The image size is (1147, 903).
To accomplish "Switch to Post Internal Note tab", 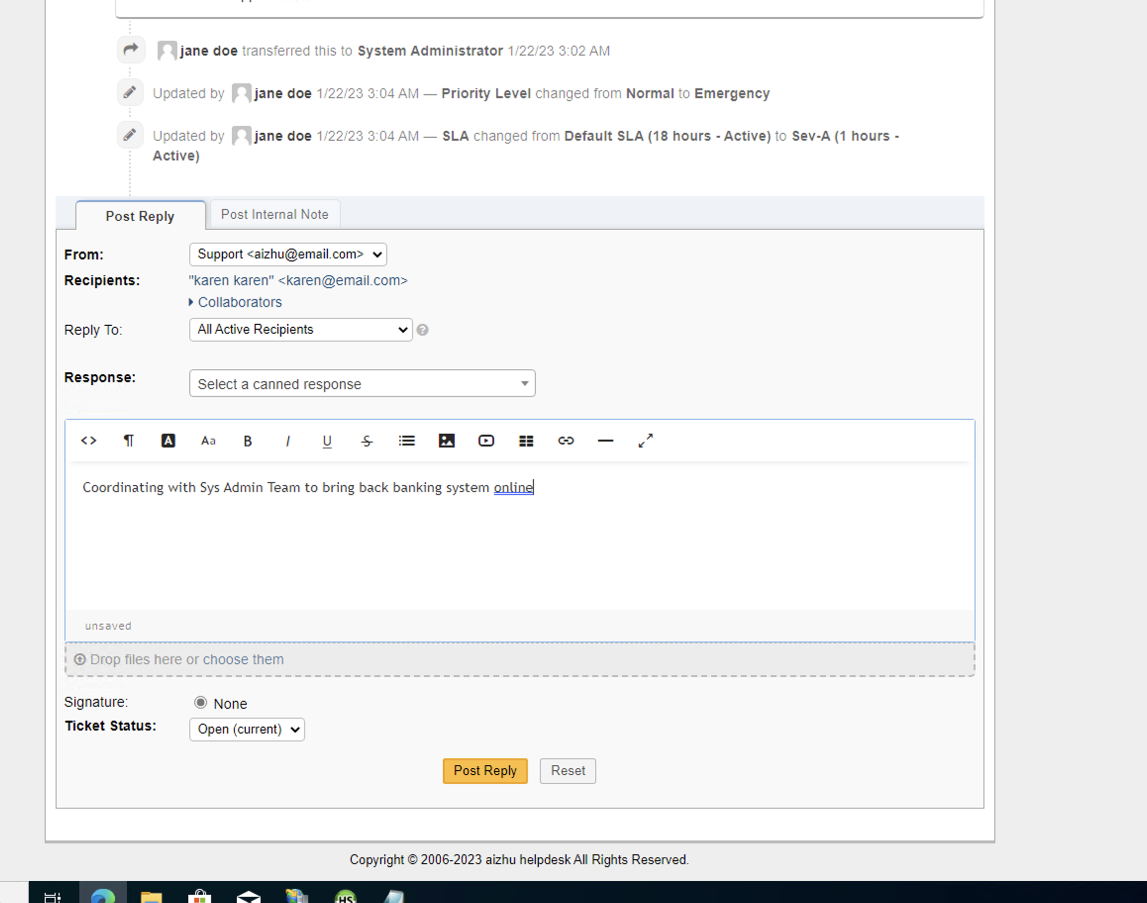I will point(274,214).
